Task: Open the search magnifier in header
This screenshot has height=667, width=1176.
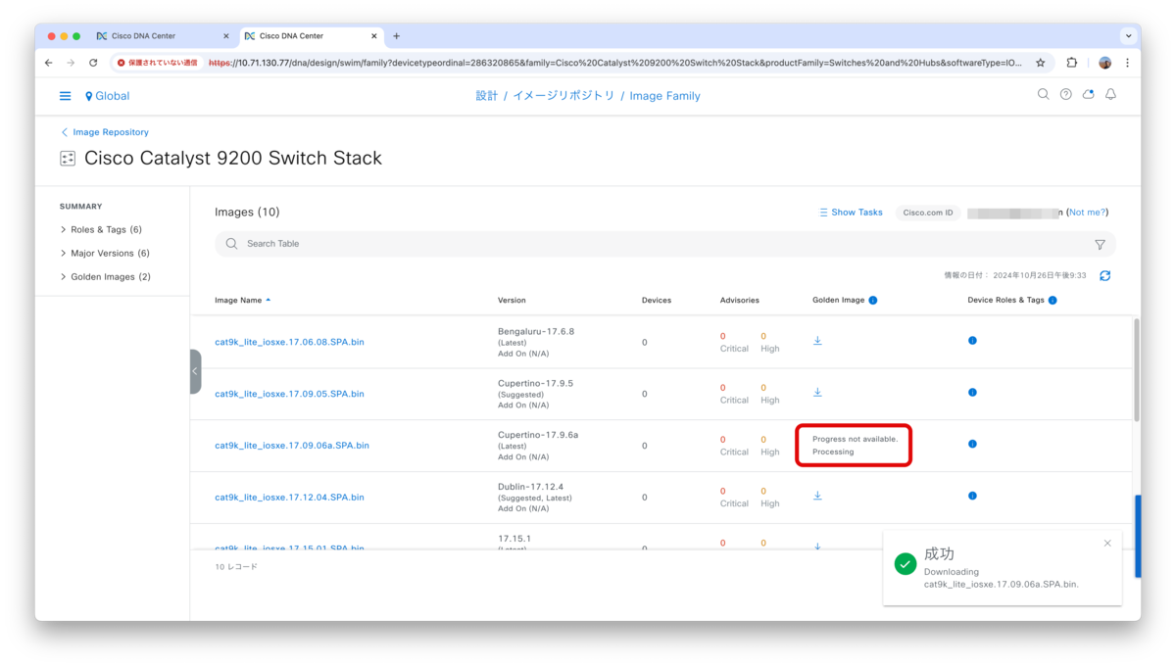Action: point(1043,94)
